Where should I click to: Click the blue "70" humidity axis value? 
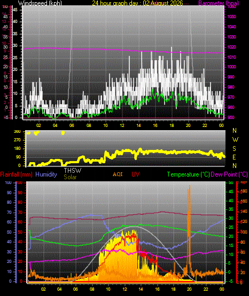[x=9, y=212]
